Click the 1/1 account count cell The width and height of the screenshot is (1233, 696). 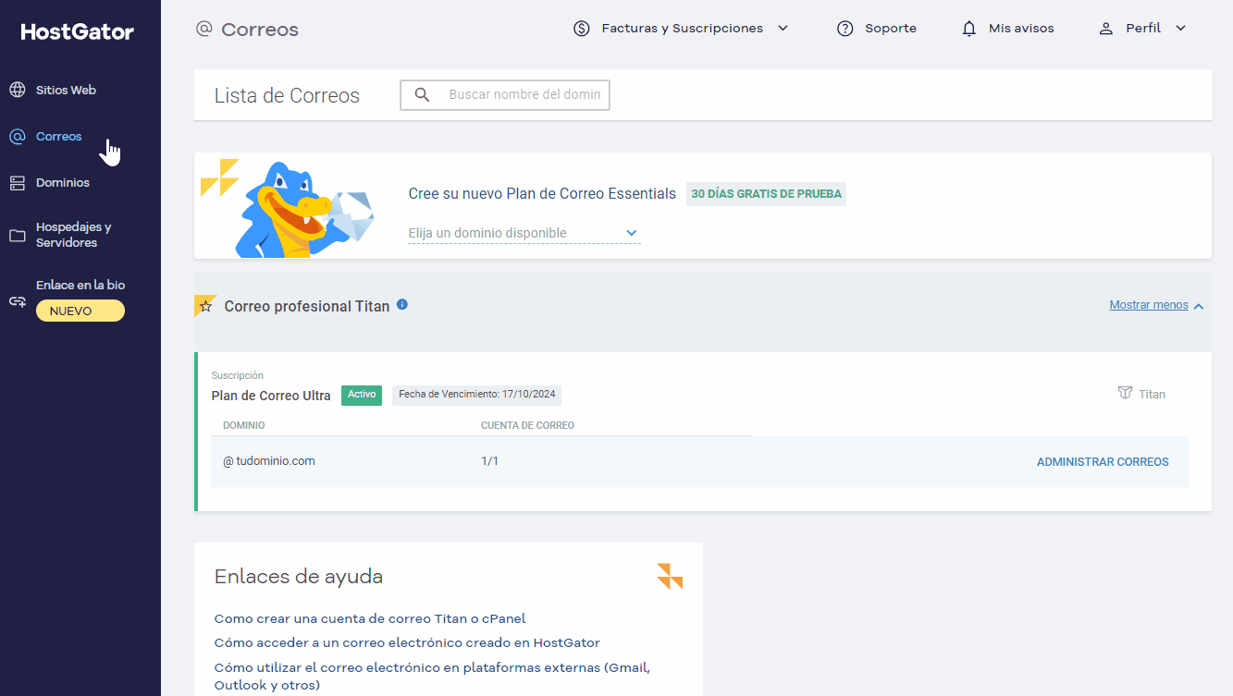[489, 461]
